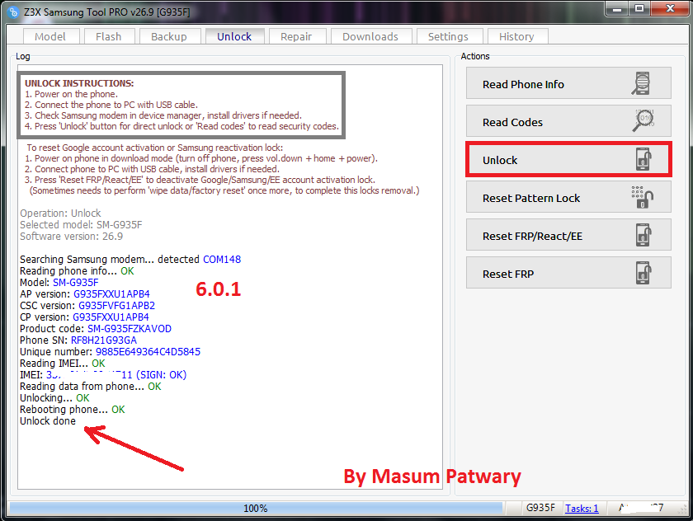This screenshot has width=693, height=521.
Task: Click the 'Operation: Unlock' log line
Action: pyautogui.click(x=60, y=214)
